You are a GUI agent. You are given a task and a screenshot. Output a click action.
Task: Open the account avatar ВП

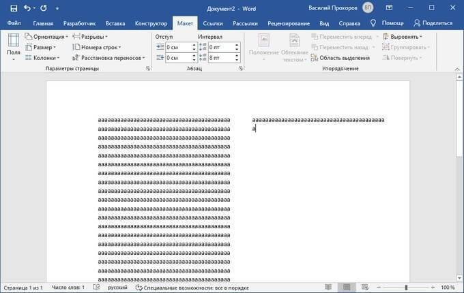pos(368,8)
